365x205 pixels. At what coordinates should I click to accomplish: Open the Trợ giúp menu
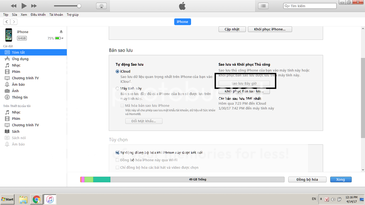click(x=73, y=15)
